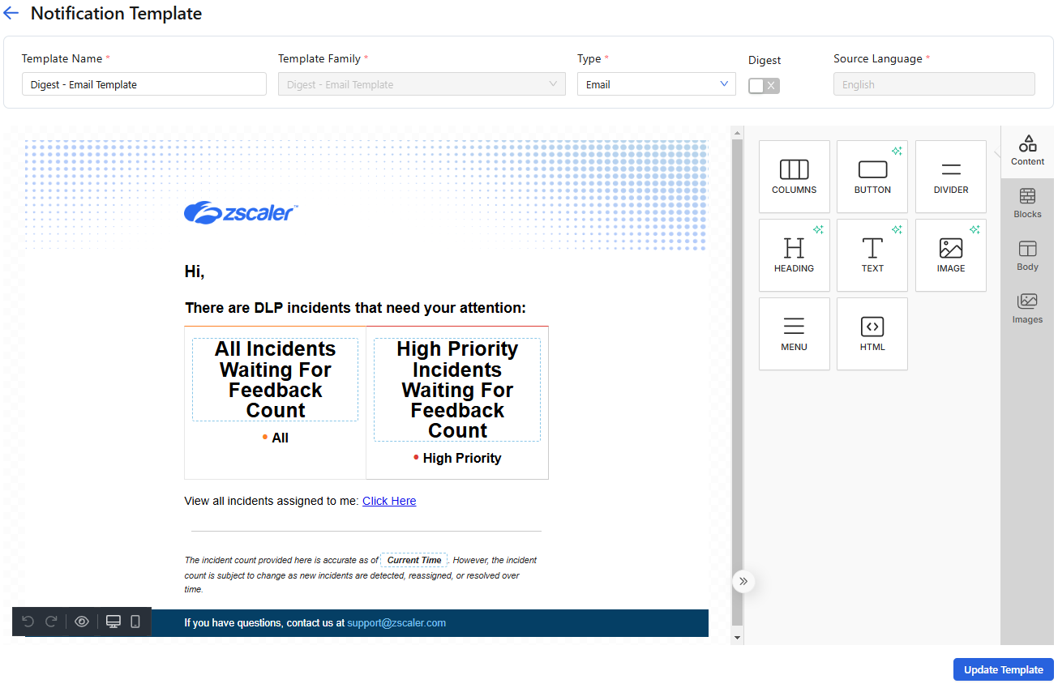The height and width of the screenshot is (688, 1058).
Task: Click inside the Template Name field
Action: coord(143,83)
